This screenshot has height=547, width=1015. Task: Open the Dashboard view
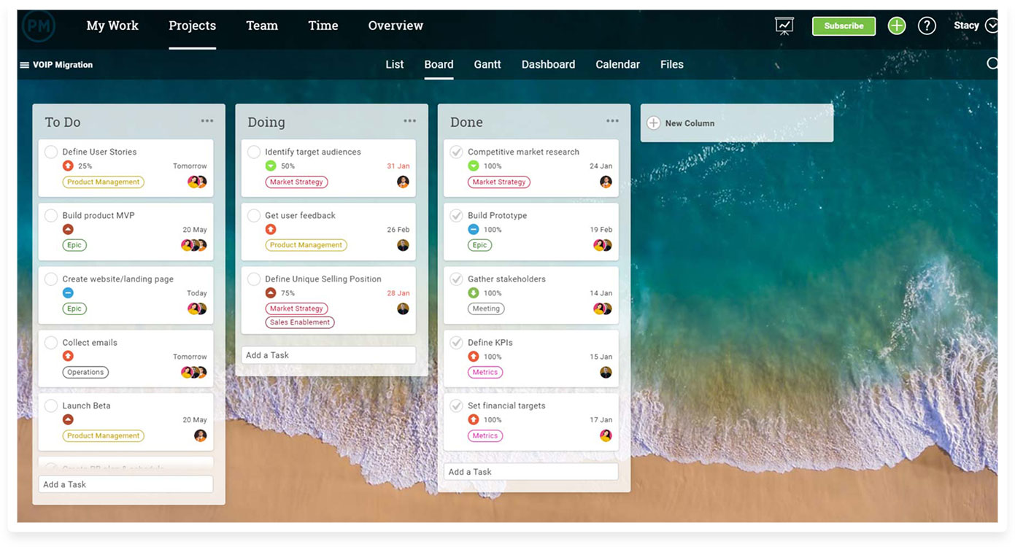(548, 64)
